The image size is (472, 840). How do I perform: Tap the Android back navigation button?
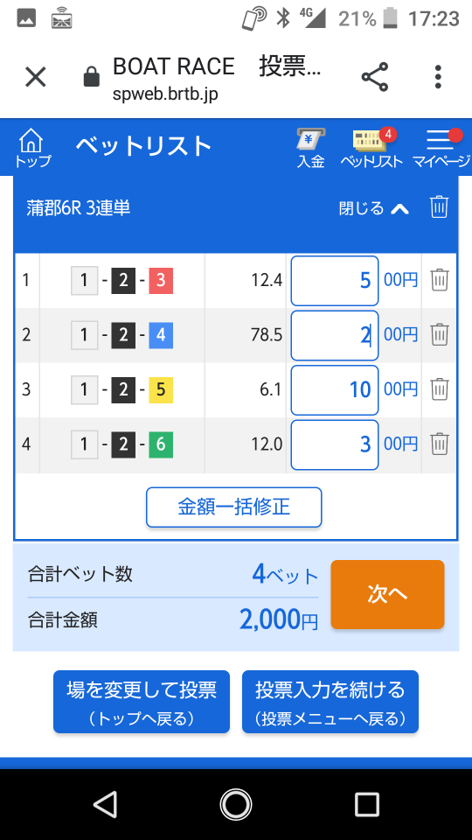coord(105,805)
